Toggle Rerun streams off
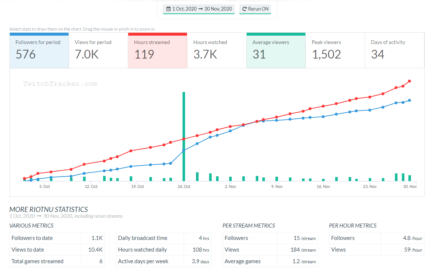This screenshot has width=431, height=273. point(255,9)
